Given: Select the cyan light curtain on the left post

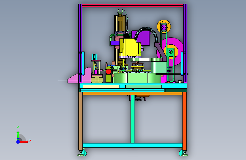Looking at the screenshot, I should pos(83,63).
